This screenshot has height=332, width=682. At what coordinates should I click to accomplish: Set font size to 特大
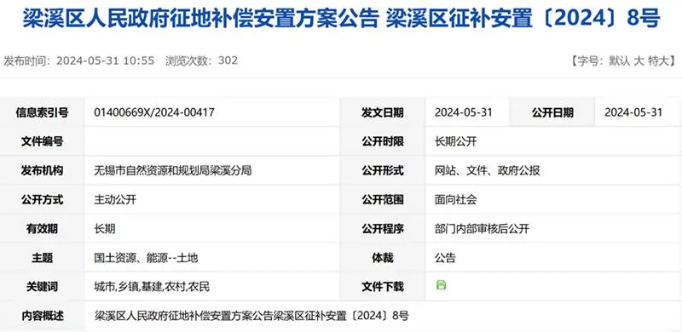pos(657,61)
